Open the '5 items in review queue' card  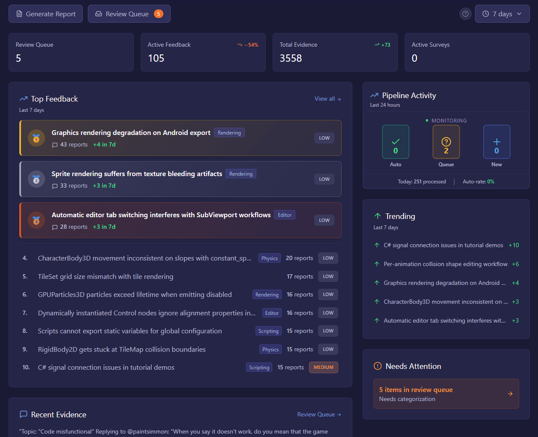point(446,393)
